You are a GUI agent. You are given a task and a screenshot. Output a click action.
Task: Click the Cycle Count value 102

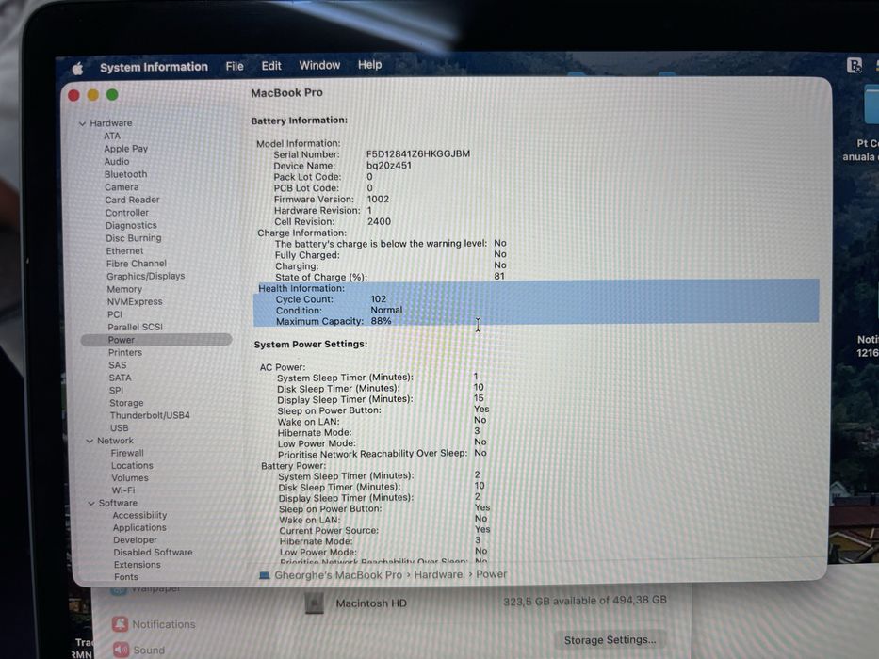[379, 299]
